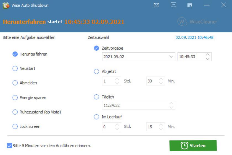Decrease the Im Leerlauf 15 minutes value
This screenshot has height=155, width=232.
coord(161,129)
